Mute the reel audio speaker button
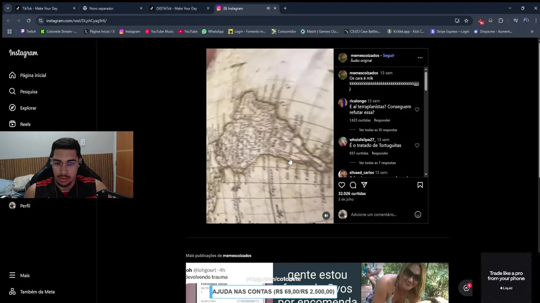The width and height of the screenshot is (540, 303). point(326,215)
